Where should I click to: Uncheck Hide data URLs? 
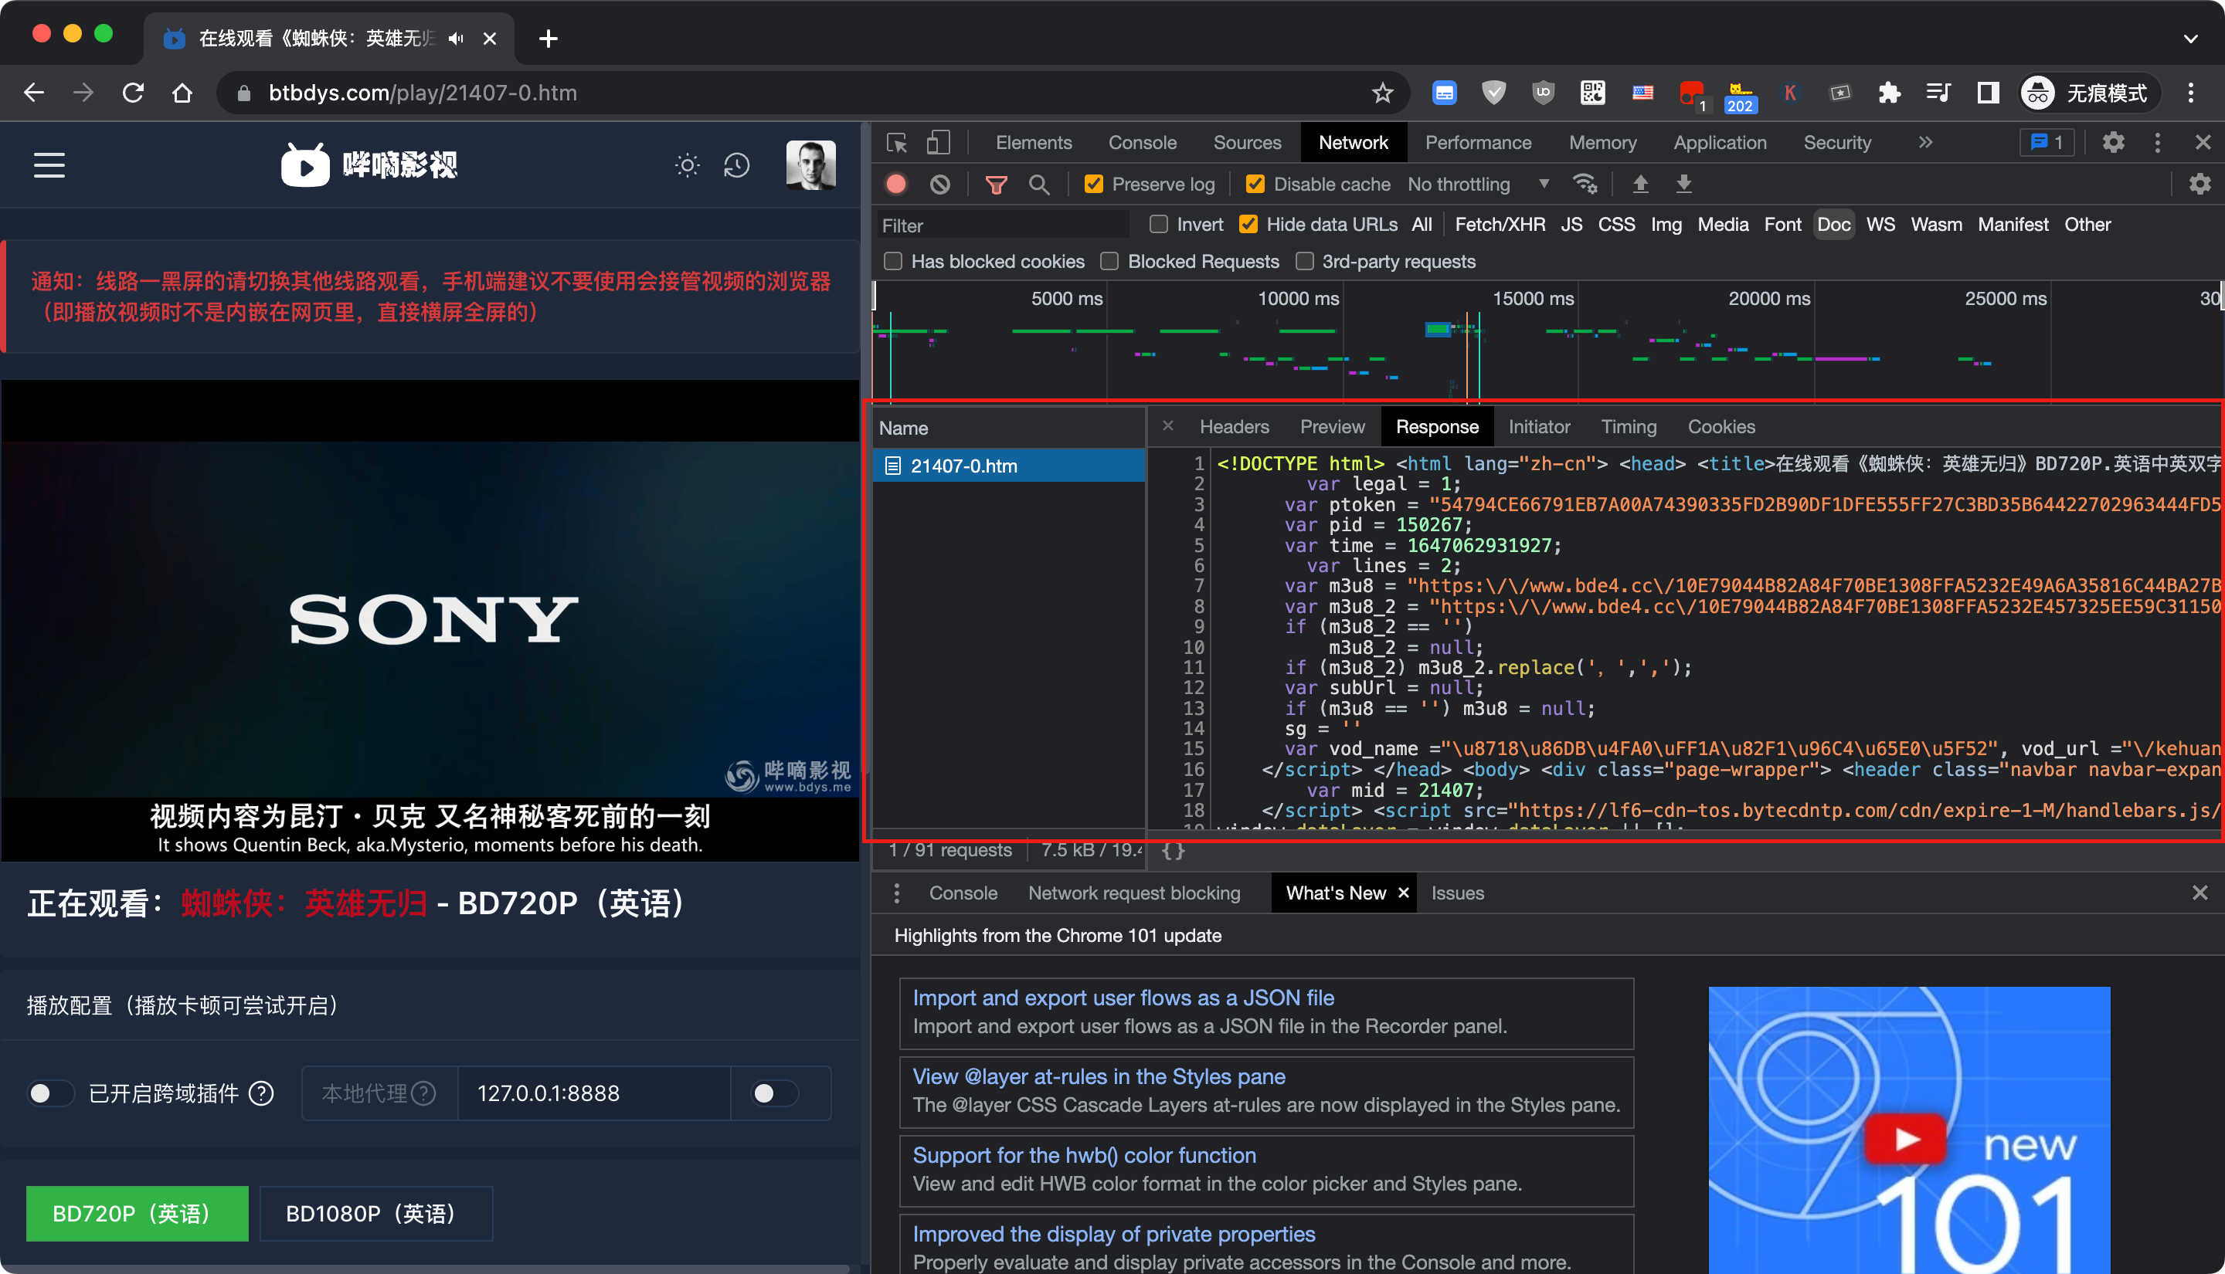point(1248,225)
